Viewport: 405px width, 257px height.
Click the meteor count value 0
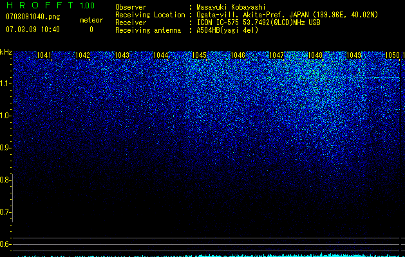[x=91, y=30]
